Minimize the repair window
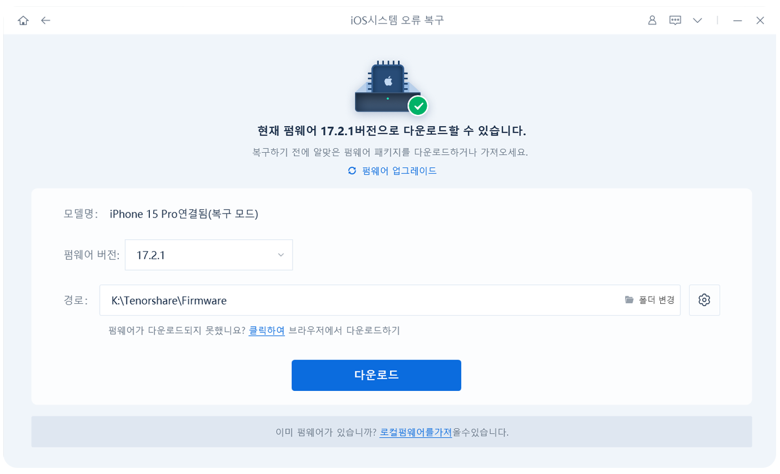Image resolution: width=780 pixels, height=474 pixels. [738, 21]
